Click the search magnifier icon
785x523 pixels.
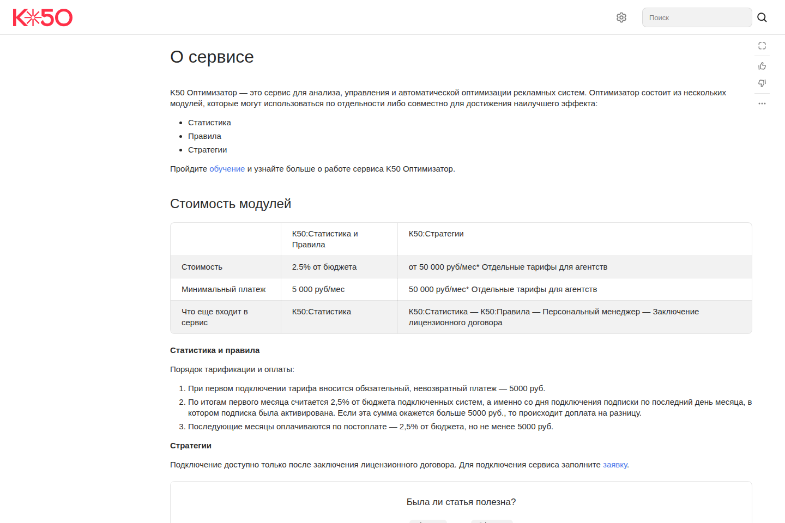762,17
